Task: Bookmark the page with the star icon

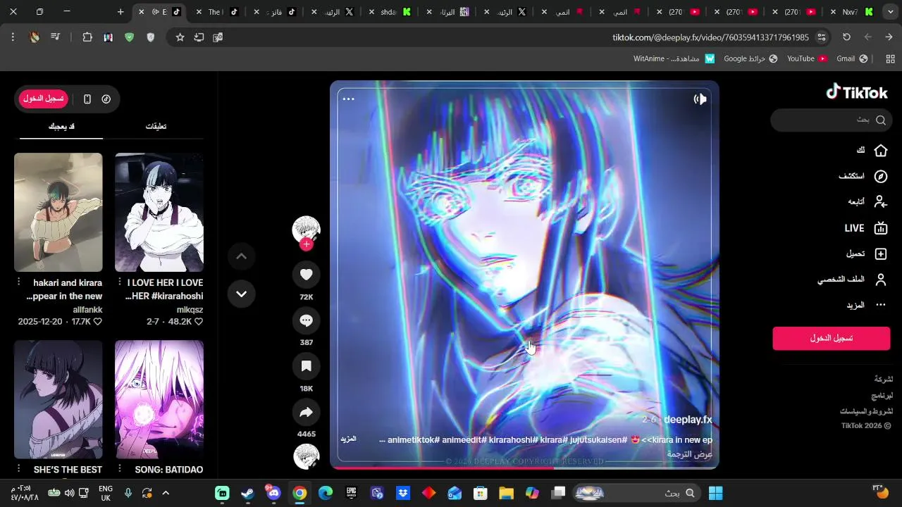Action: pyautogui.click(x=180, y=37)
